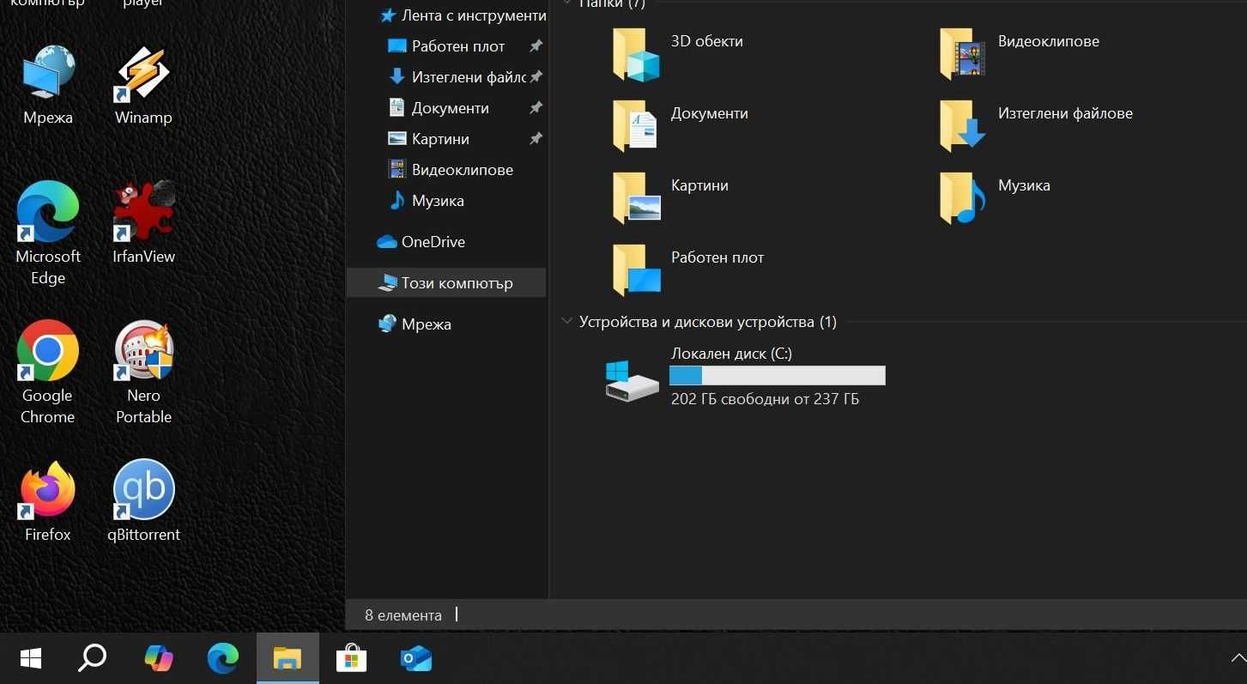This screenshot has width=1247, height=684.
Task: Click the '8 елемента' status text
Action: pyautogui.click(x=403, y=615)
